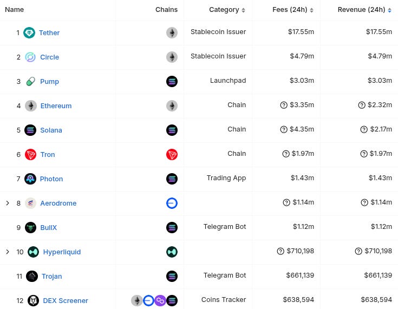Image resolution: width=398 pixels, height=309 pixels.
Task: Click Stablecoin Issuer category in Tether row
Action: tap(218, 32)
